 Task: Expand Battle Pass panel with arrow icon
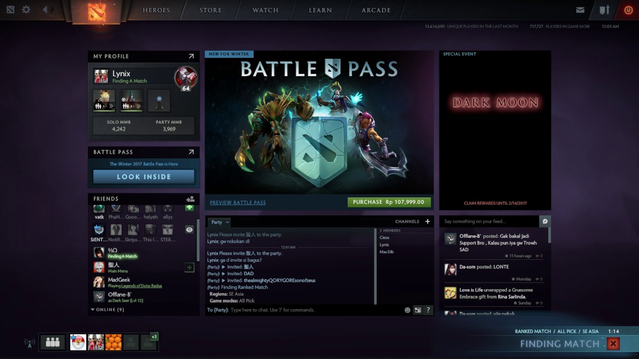191,152
